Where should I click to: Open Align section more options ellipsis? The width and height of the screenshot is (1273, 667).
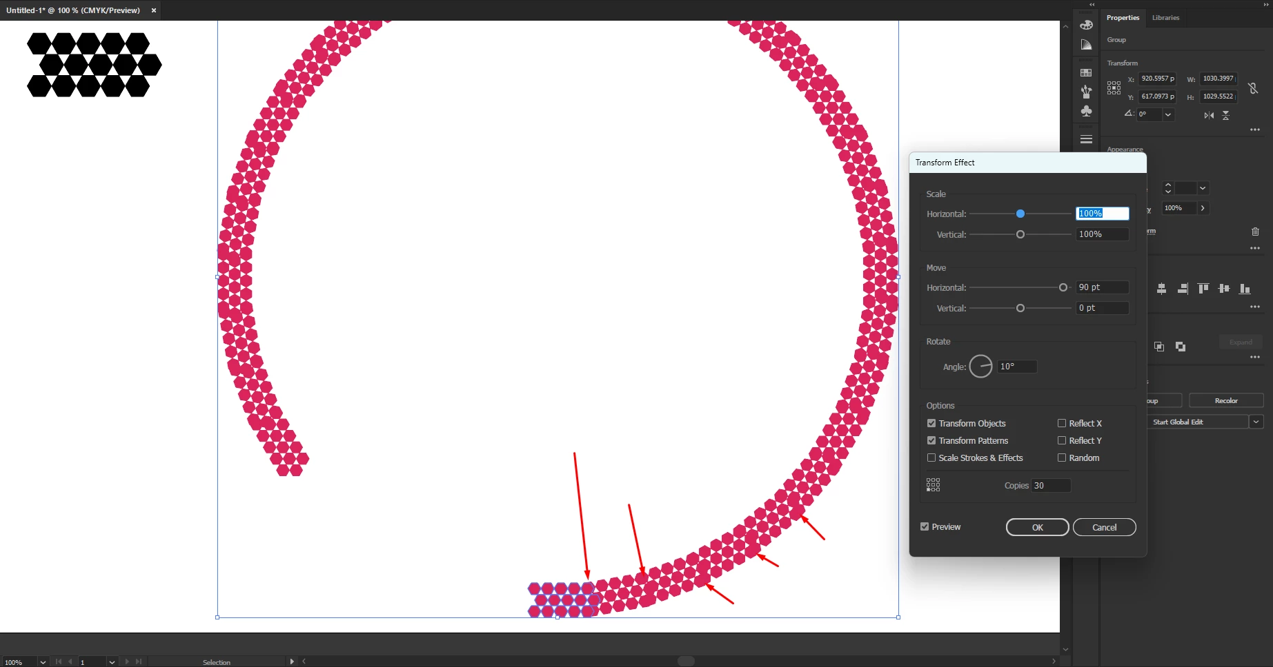point(1255,307)
